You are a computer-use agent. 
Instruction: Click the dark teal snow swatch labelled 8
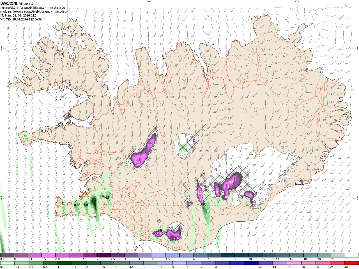point(227,255)
